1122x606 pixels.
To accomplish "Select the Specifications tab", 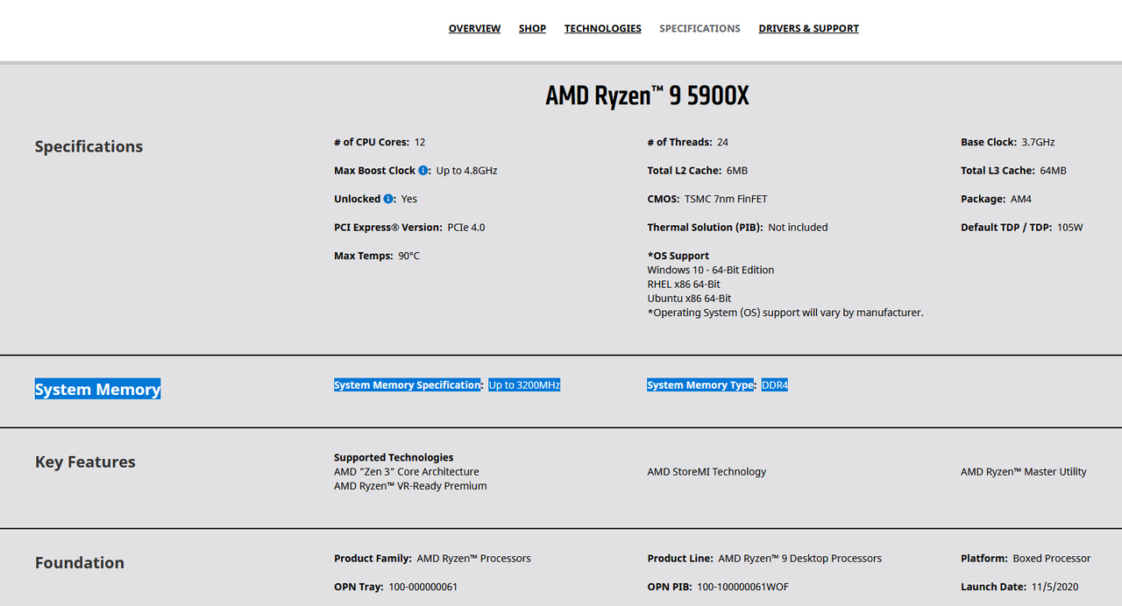I will (x=699, y=29).
